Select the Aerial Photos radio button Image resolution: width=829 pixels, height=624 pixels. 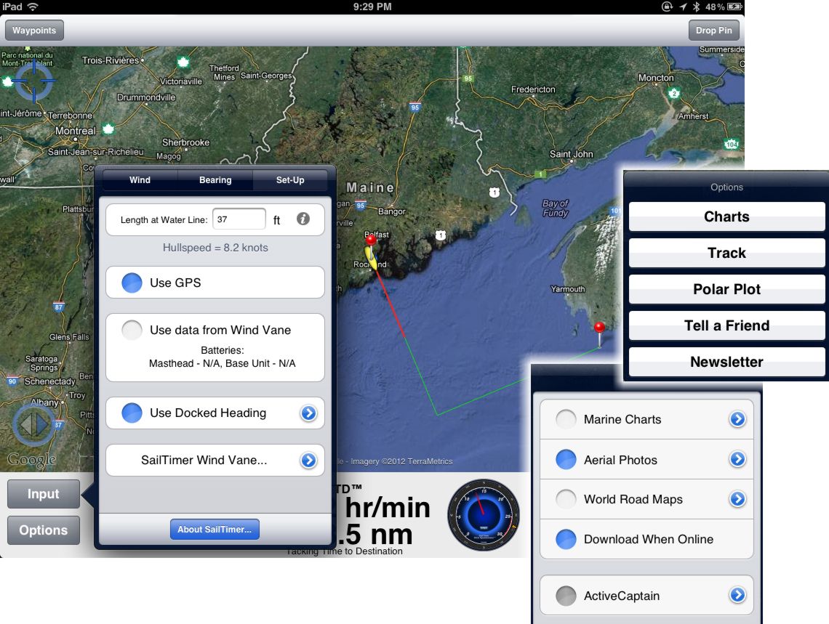point(566,460)
